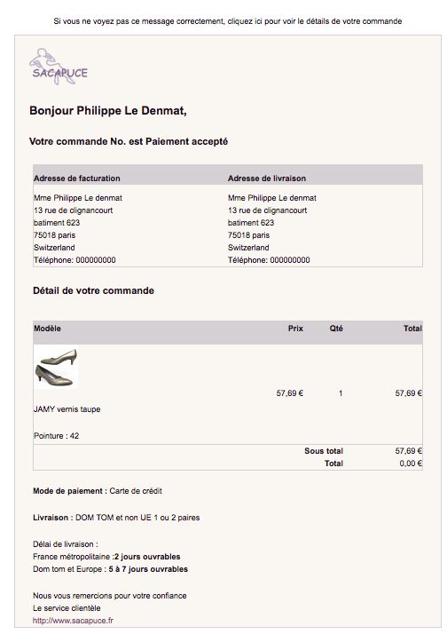Click the 'Modèle' column header

[47, 329]
